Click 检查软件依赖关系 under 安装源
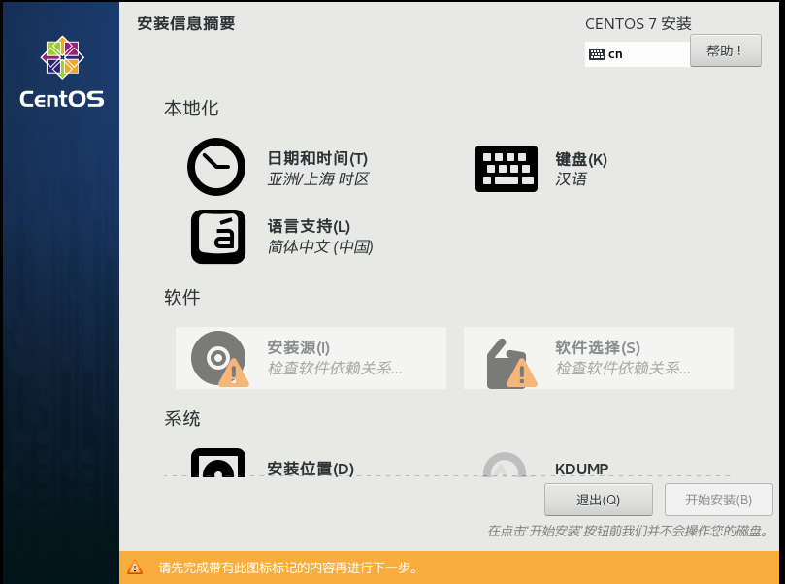Viewport: 785px width, 584px height. pyautogui.click(x=335, y=369)
